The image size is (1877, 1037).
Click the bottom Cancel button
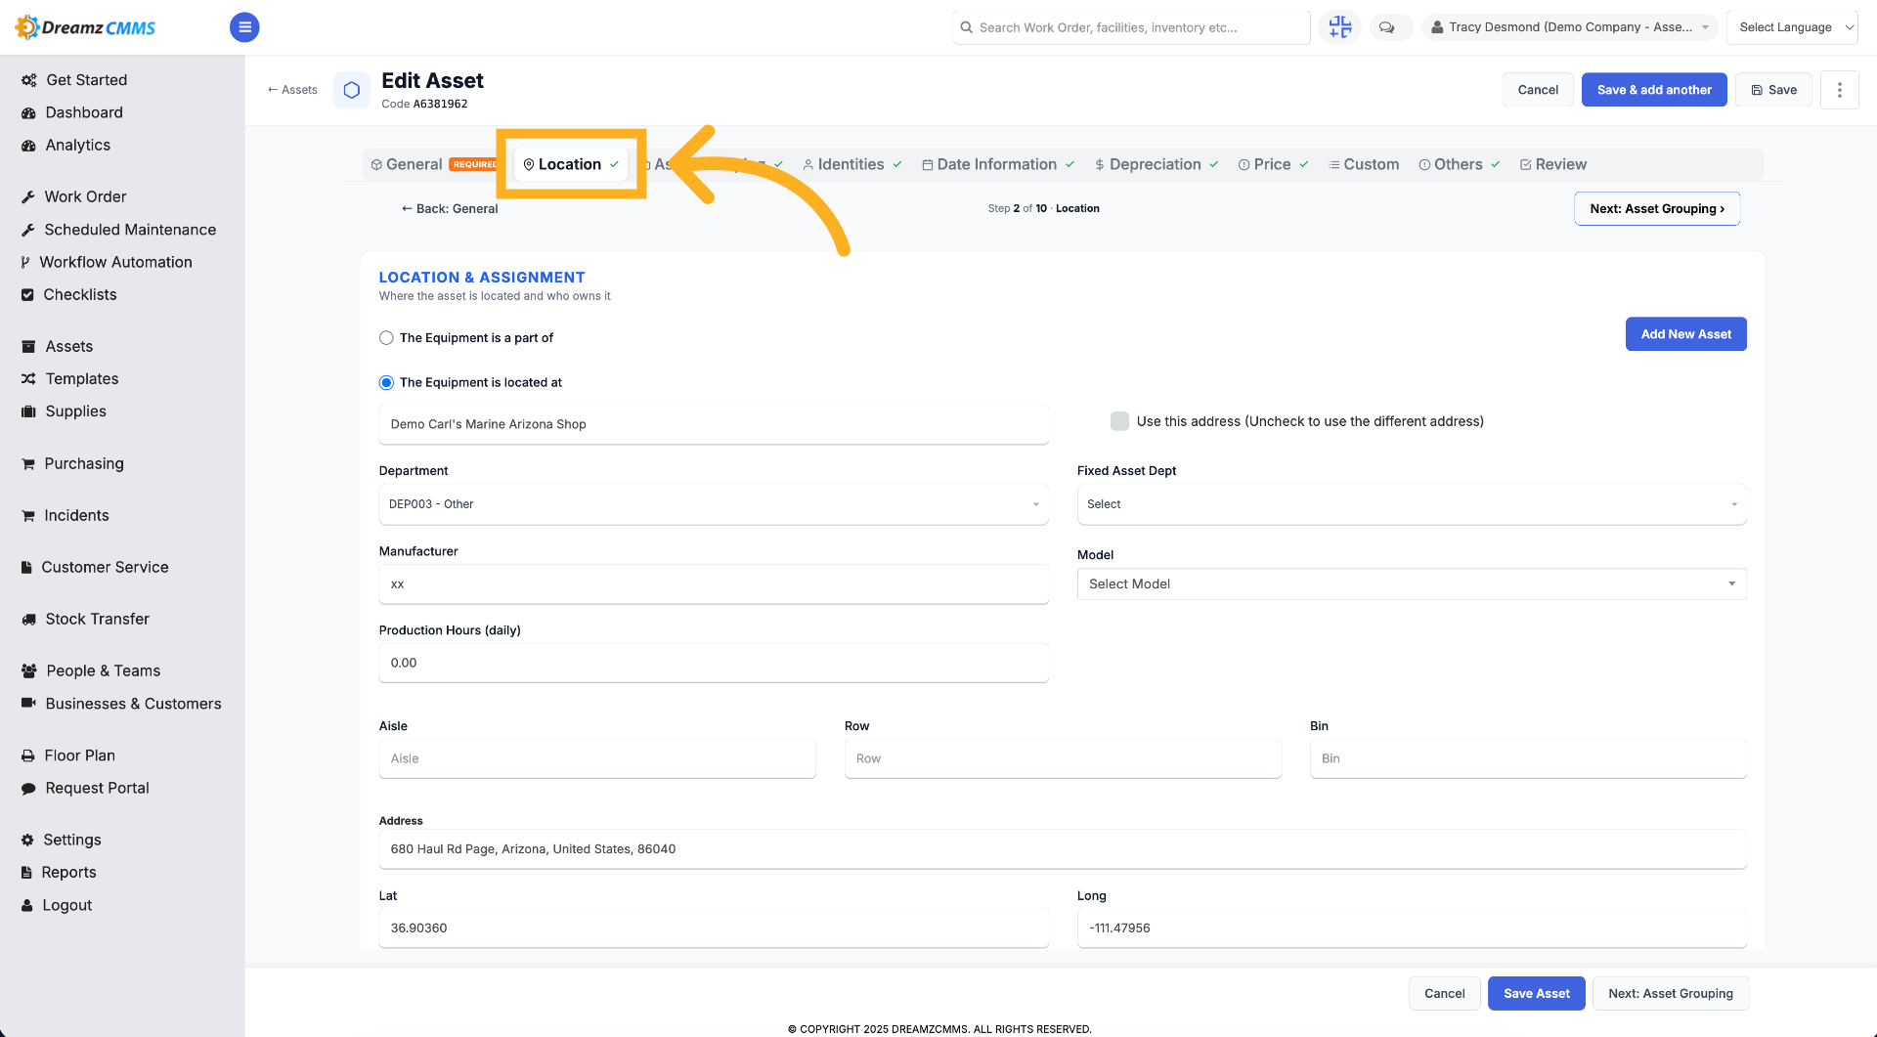[1444, 994]
